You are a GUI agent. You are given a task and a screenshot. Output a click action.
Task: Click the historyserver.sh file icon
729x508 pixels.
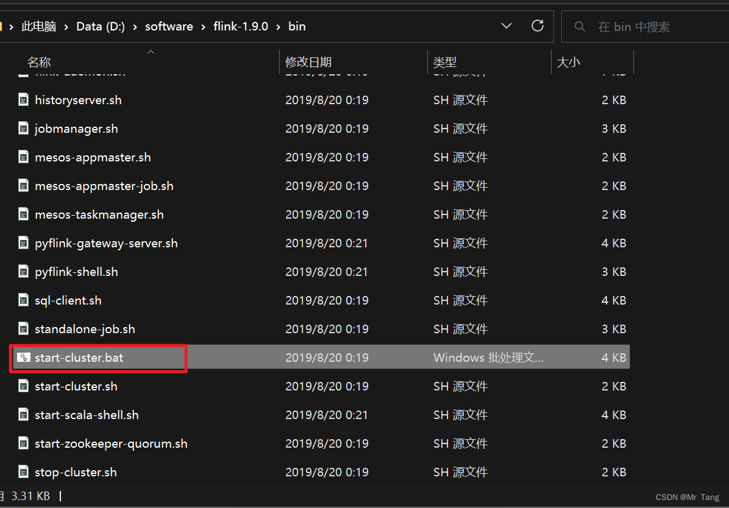(23, 100)
